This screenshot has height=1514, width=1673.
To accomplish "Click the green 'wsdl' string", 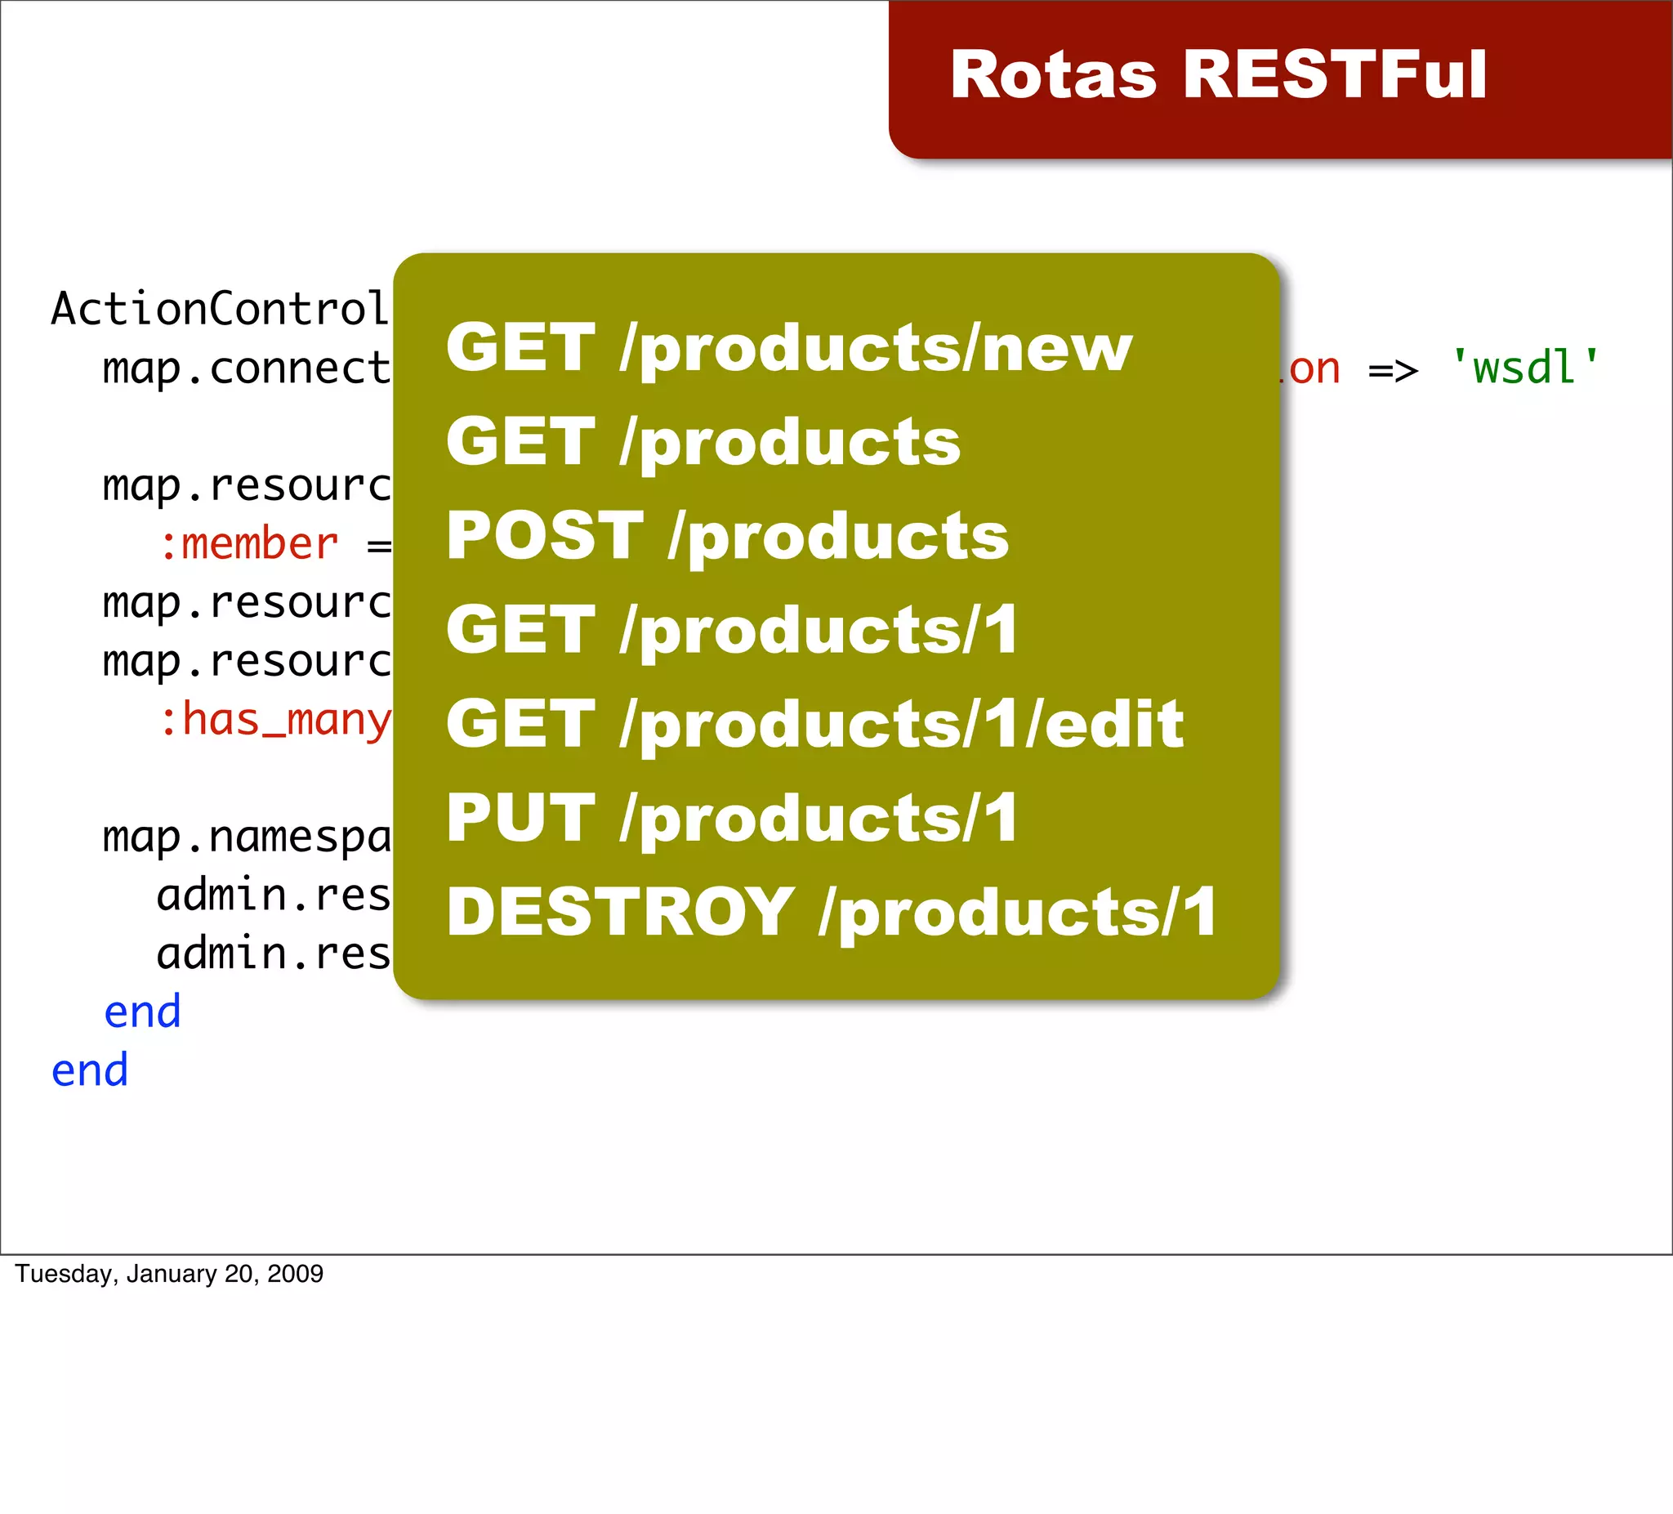I will click(1524, 368).
